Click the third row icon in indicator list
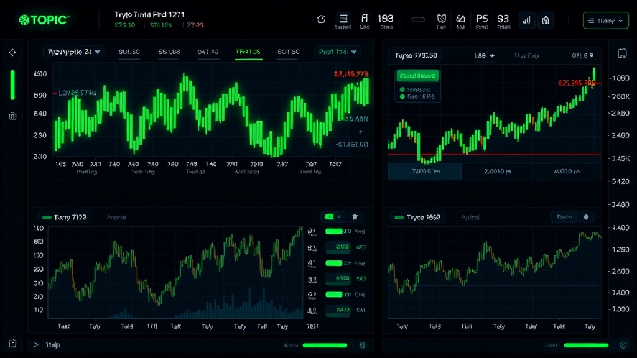 (312, 264)
